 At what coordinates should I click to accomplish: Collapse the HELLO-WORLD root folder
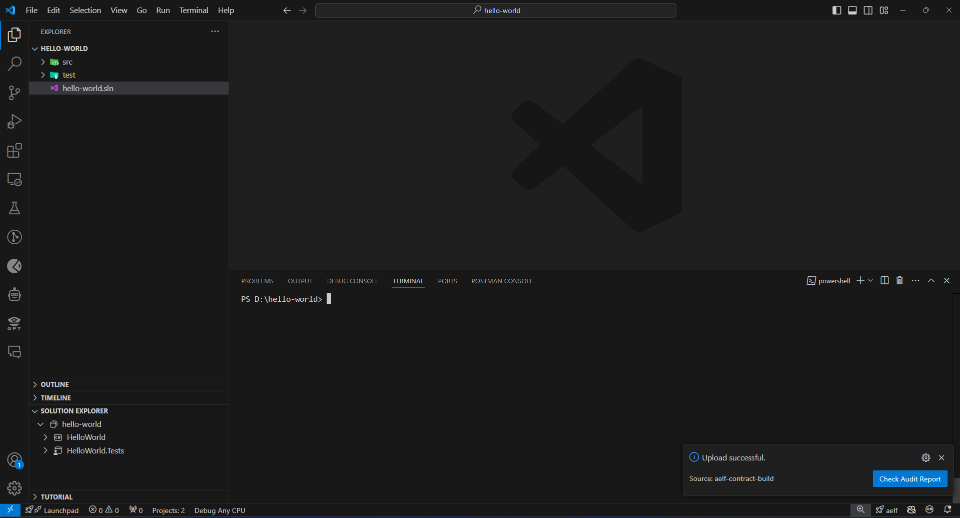click(35, 49)
